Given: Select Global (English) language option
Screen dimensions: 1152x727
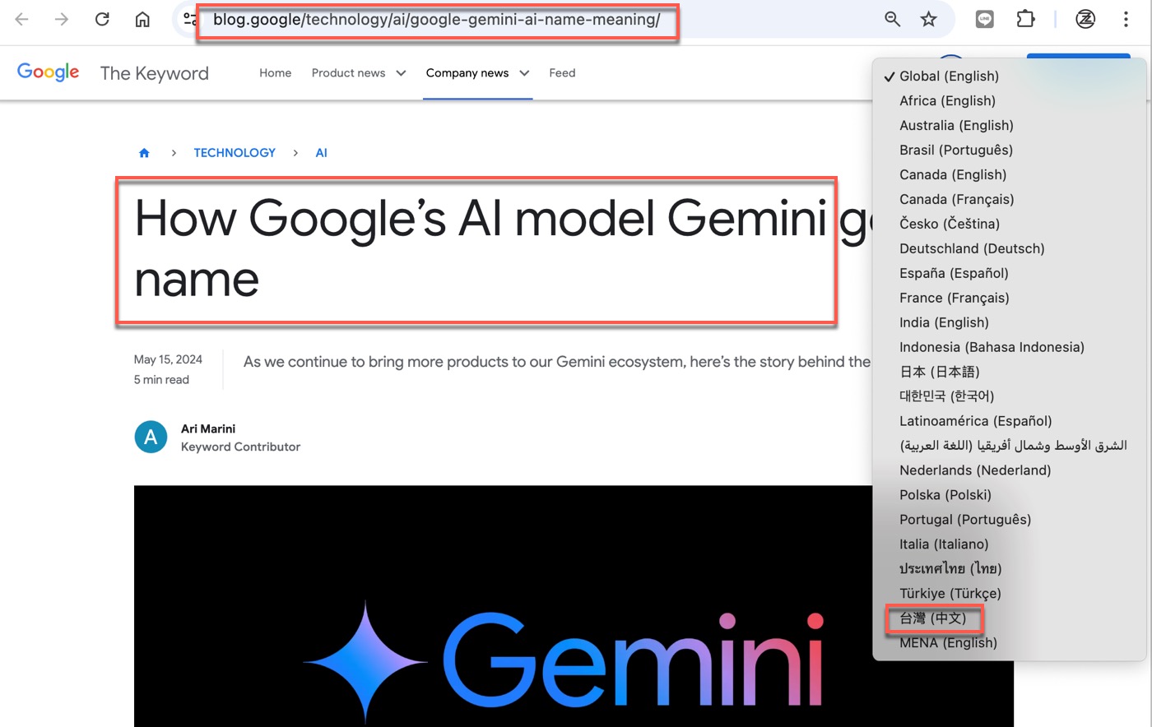Looking at the screenshot, I should tap(1009, 76).
